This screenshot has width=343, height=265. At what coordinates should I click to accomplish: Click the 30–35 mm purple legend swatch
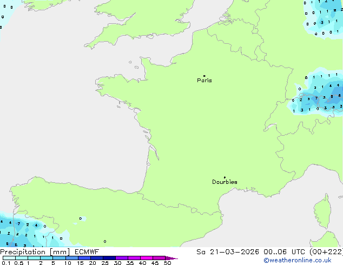(122, 258)
